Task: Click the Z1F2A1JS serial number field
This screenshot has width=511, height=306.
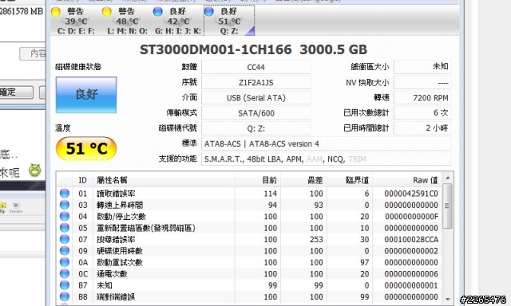Action: (256, 83)
